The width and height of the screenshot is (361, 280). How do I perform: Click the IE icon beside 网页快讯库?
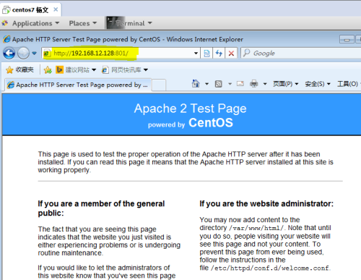[105, 70]
